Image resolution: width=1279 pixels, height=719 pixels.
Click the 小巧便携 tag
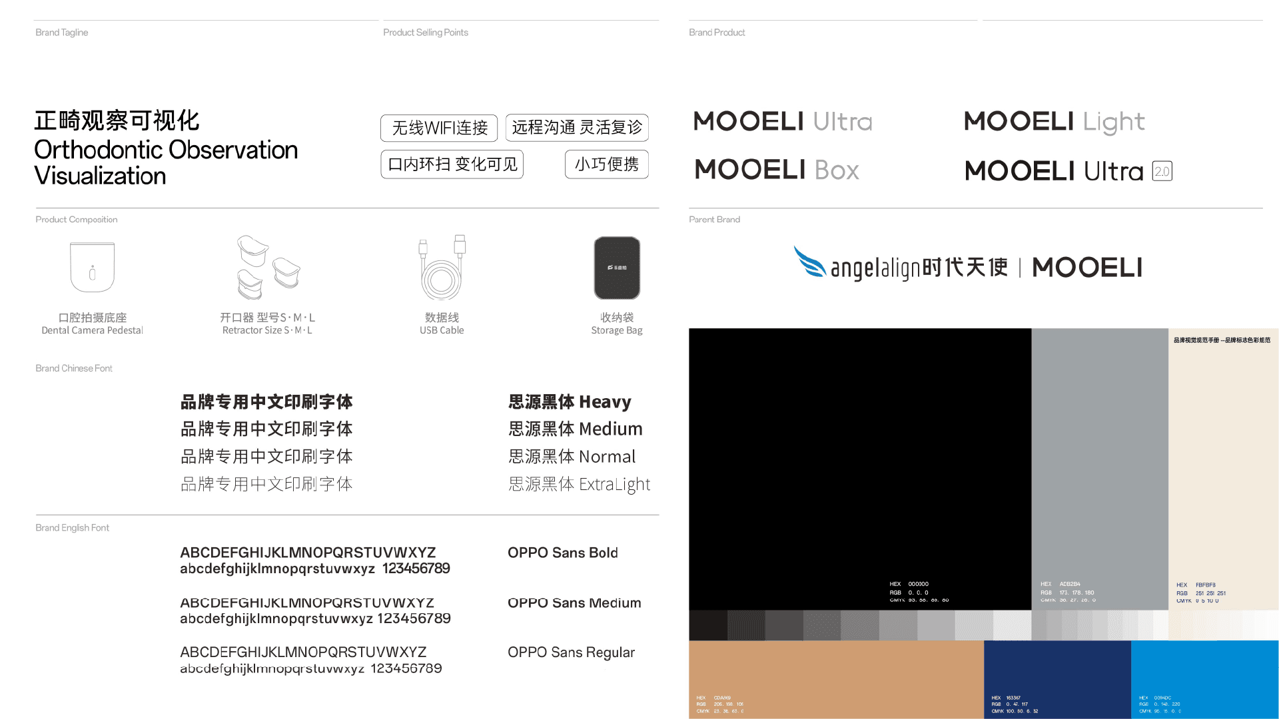pos(607,164)
